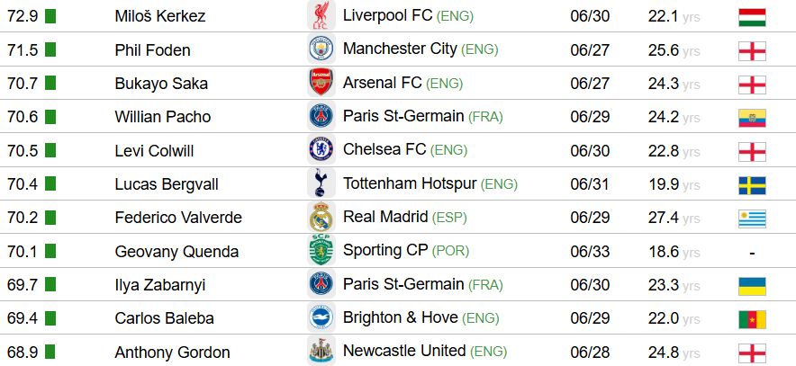Click the Ukraine flag in Zabarnyi's row
The height and width of the screenshot is (366, 796).
751,285
